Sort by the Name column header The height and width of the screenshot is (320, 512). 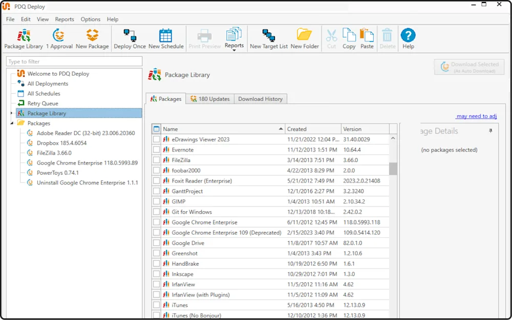click(x=223, y=129)
